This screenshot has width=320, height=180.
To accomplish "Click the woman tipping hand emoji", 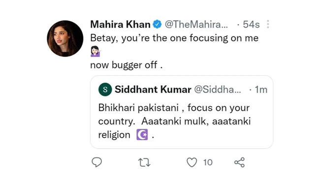I will pyautogui.click(x=96, y=51).
